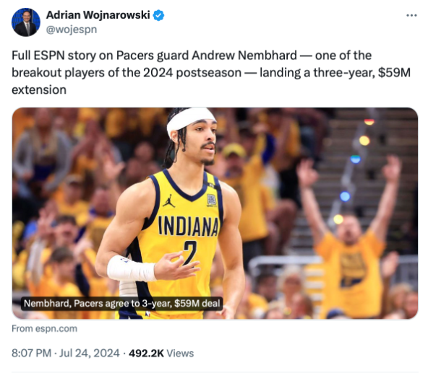
Task: Click the player's white wrist wrap in the photo
Action: 132,268
